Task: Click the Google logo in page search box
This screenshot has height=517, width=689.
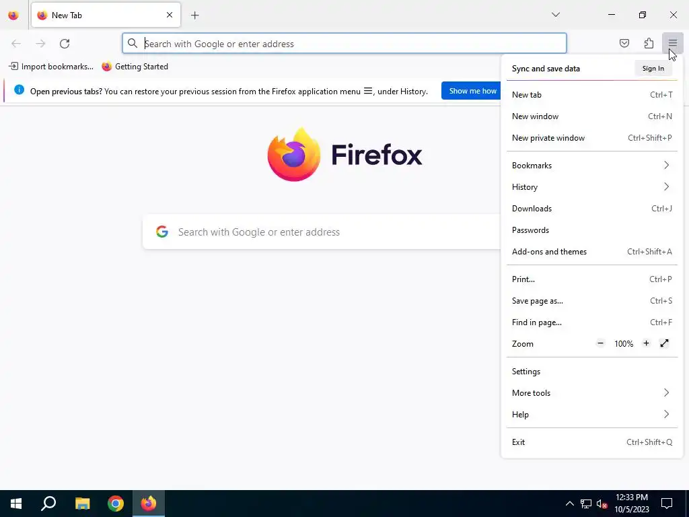Action: tap(162, 232)
